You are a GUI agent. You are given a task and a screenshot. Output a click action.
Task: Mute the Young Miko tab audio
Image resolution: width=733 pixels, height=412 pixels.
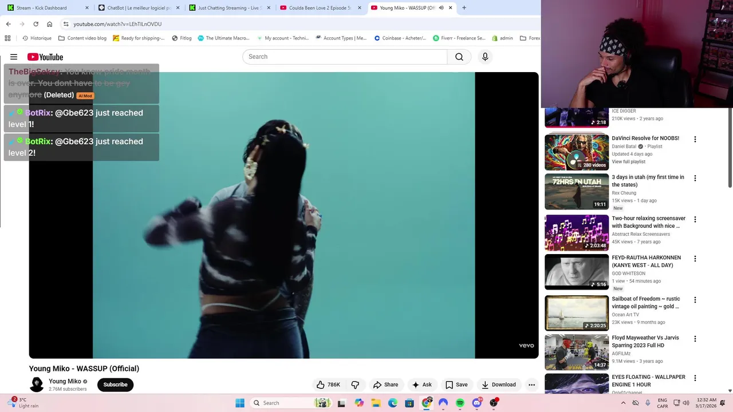coord(441,8)
